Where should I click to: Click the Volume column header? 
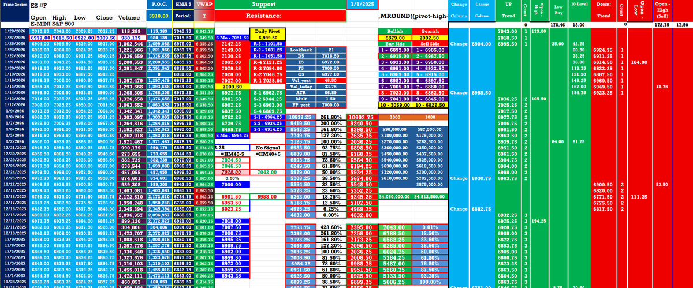[131, 16]
